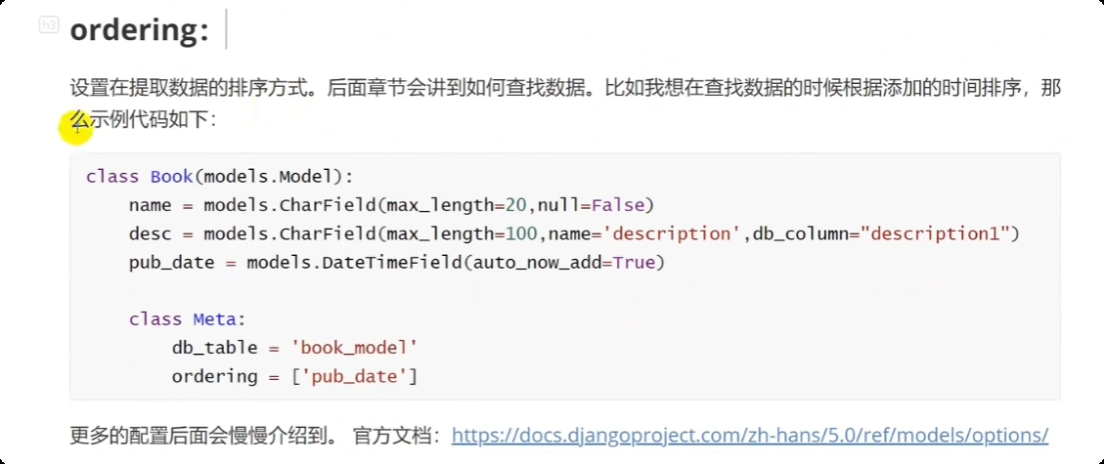Open the Django docs models options link

(750, 435)
